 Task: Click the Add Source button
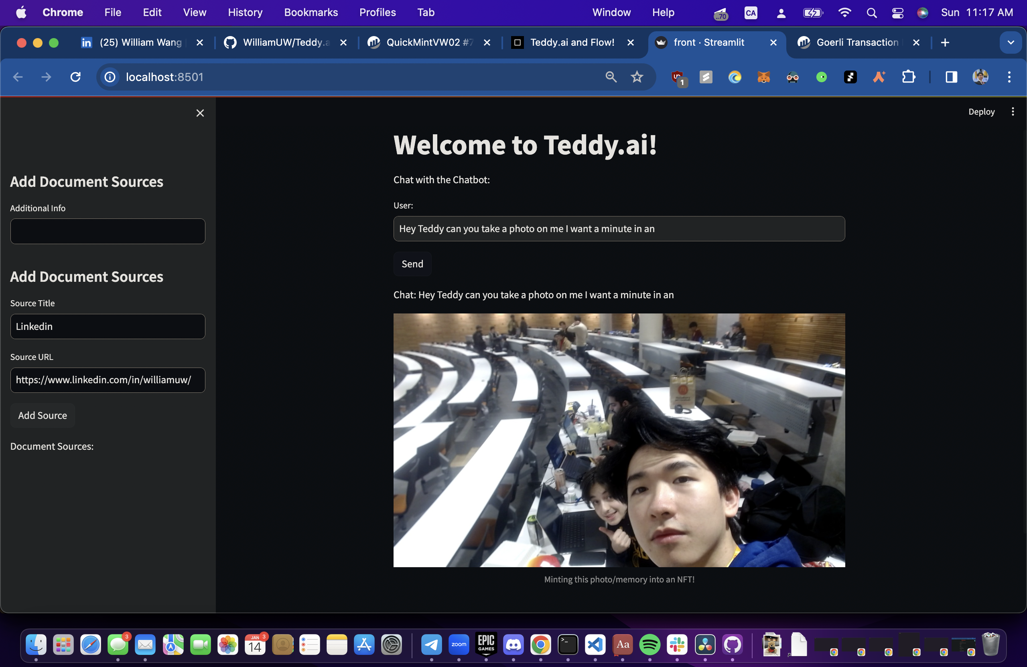coord(42,415)
